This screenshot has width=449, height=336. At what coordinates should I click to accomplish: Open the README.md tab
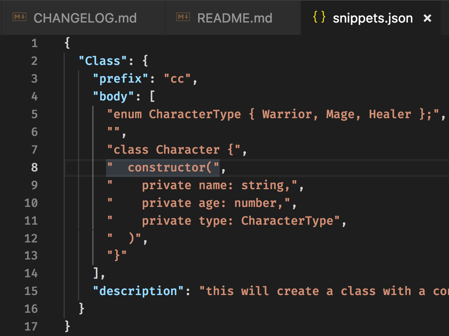point(235,18)
